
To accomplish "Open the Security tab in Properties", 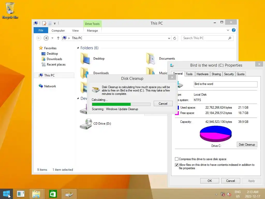I will click(x=229, y=74).
